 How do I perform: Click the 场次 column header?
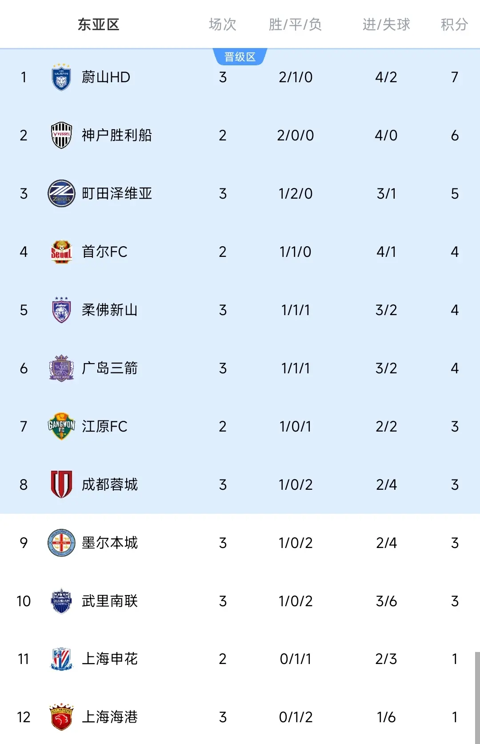point(222,24)
